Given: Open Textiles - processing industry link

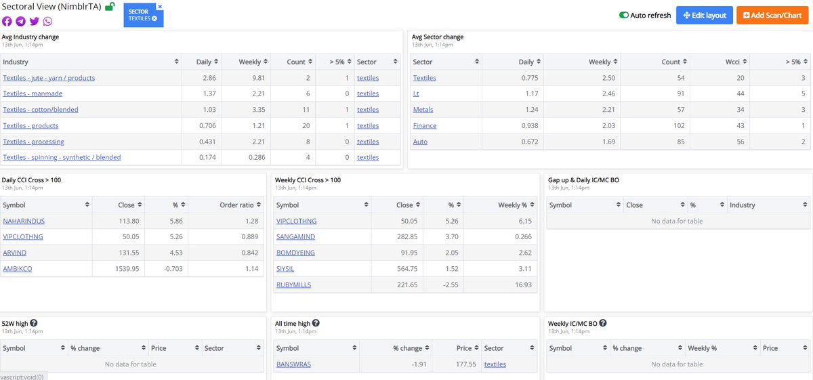Looking at the screenshot, I should (x=33, y=142).
